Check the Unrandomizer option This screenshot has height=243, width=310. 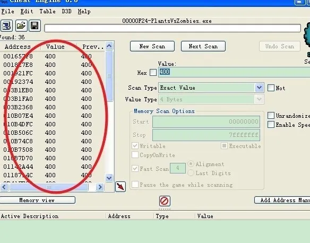click(271, 116)
